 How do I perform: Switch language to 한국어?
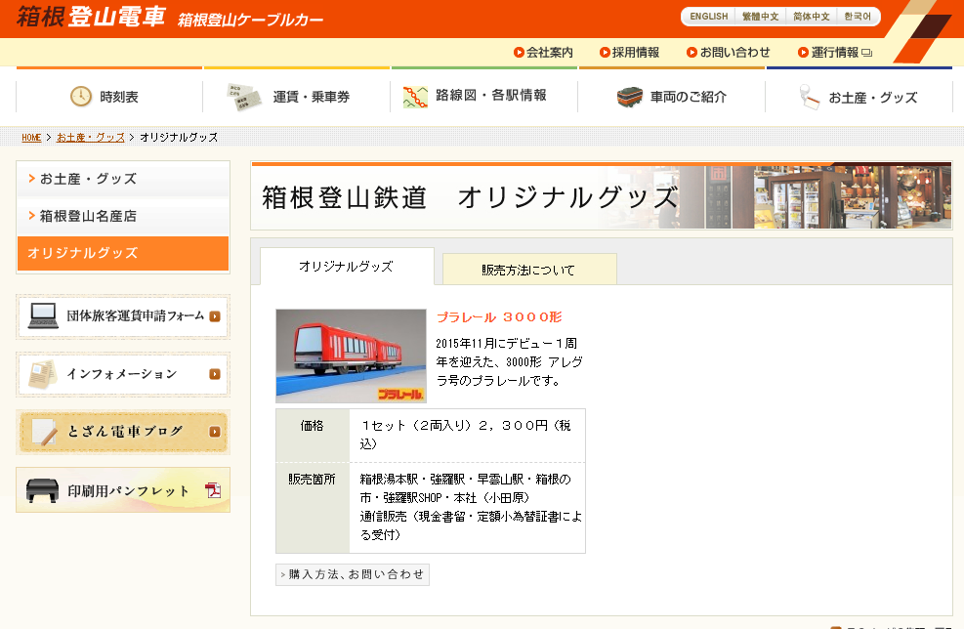click(x=858, y=17)
